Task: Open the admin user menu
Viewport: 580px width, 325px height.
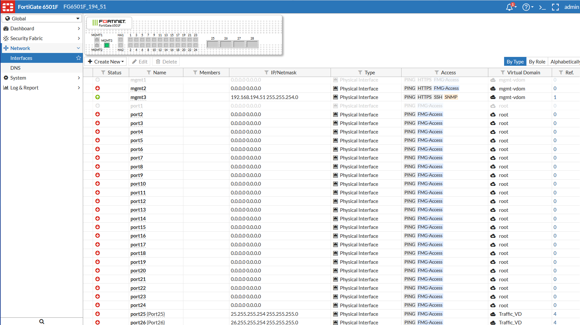Action: (x=571, y=7)
